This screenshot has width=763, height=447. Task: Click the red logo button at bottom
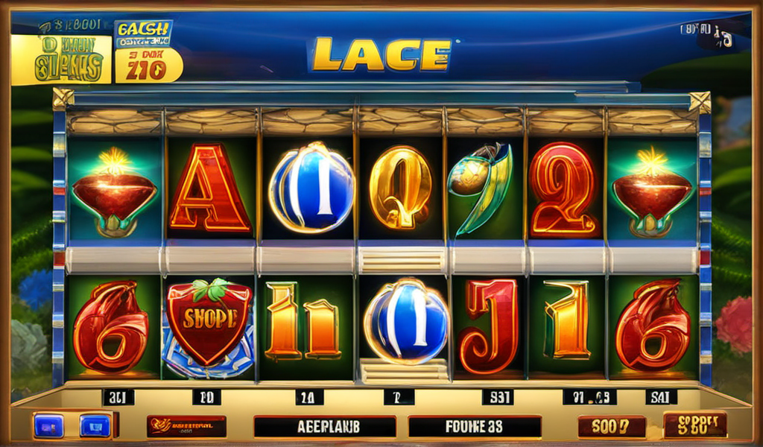click(x=186, y=427)
